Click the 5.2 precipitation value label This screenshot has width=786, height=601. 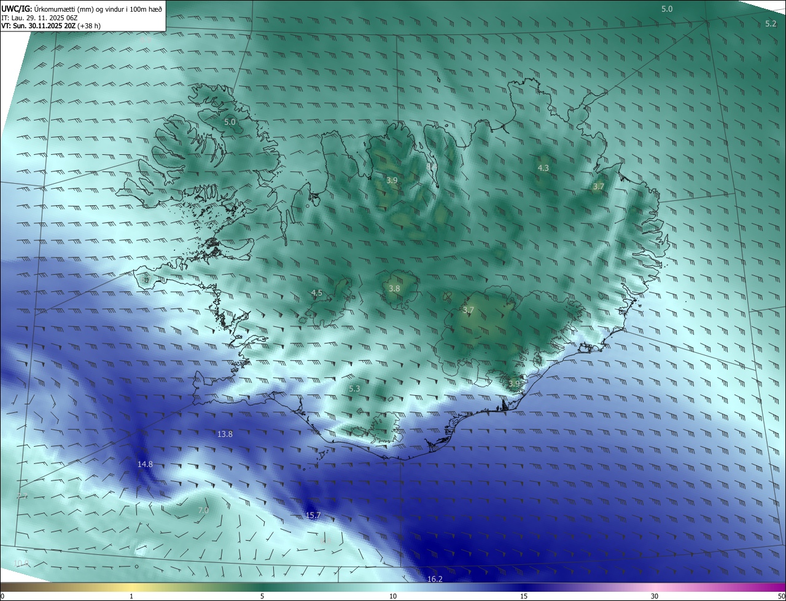pos(771,23)
